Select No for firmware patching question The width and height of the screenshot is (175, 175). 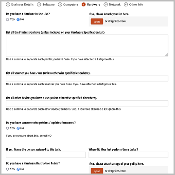(x=18, y=128)
